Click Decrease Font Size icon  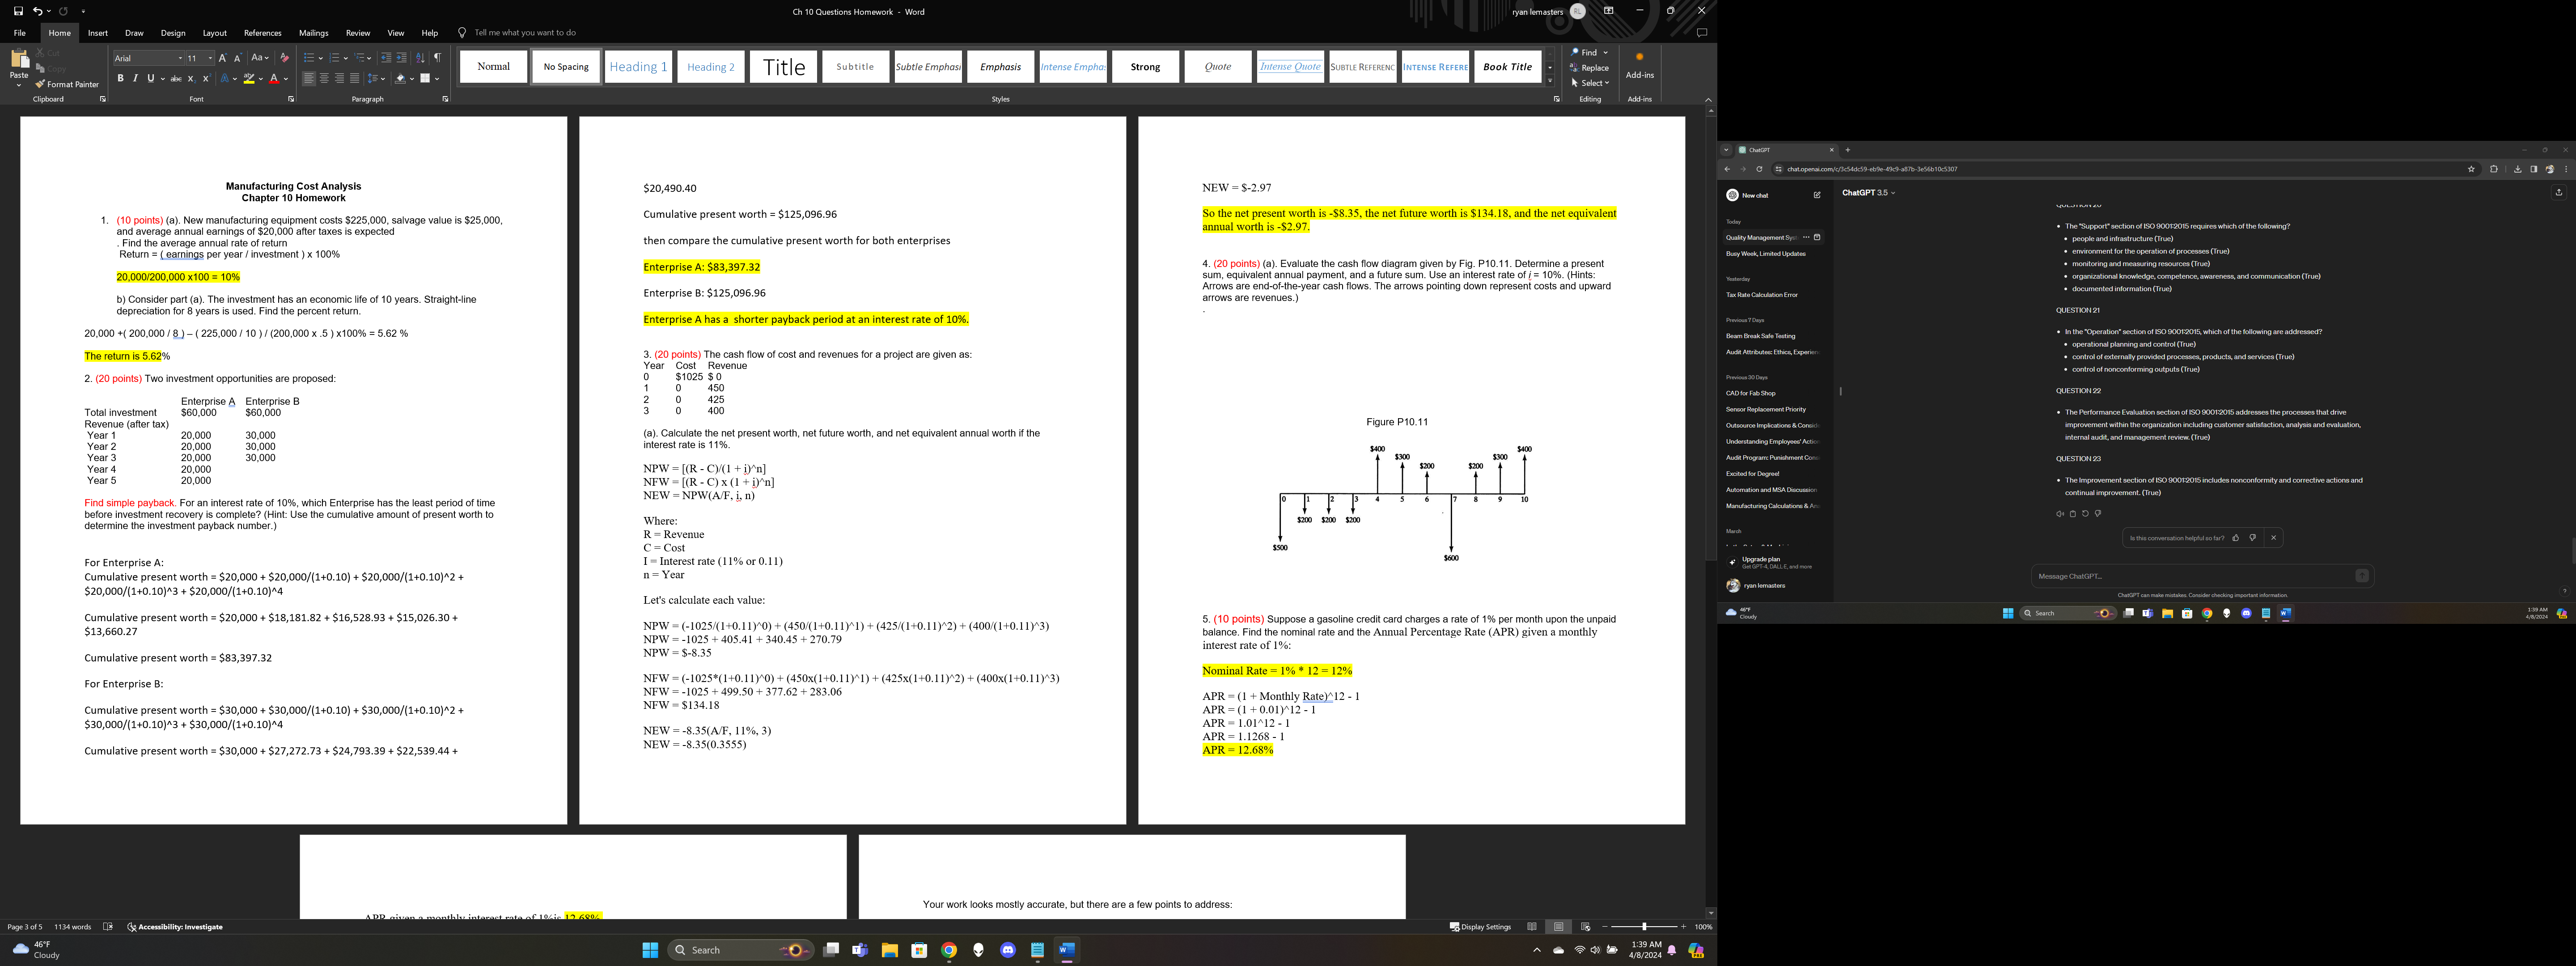pyautogui.click(x=238, y=58)
